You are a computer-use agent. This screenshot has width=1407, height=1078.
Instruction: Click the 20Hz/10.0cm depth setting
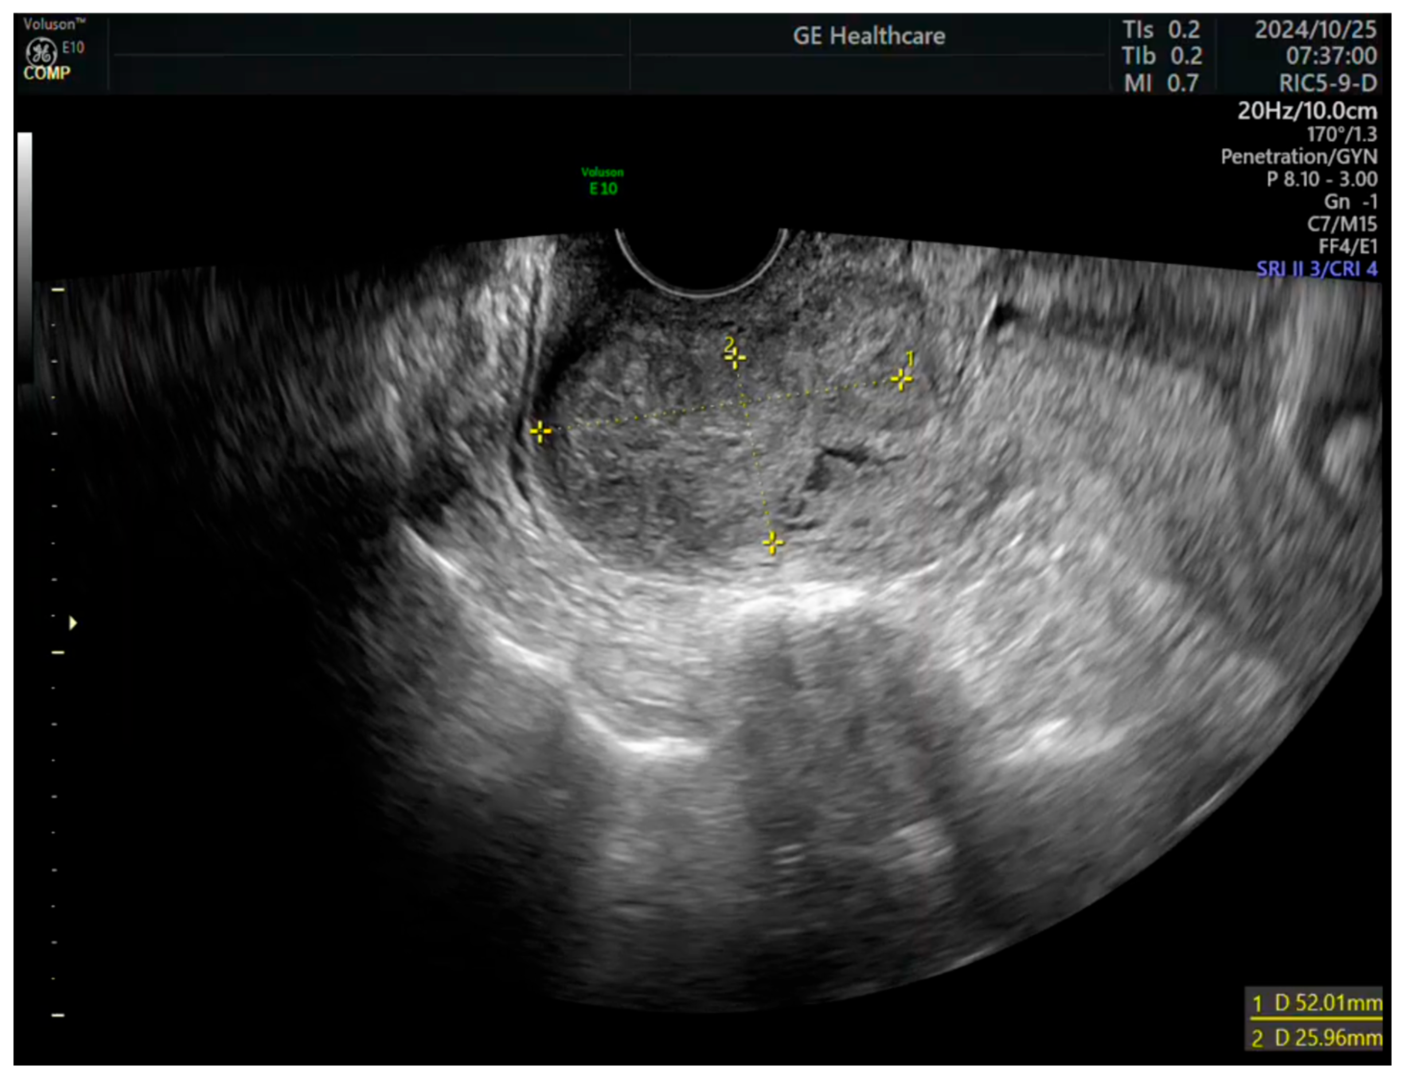coord(1307,111)
